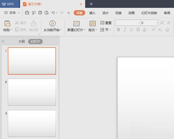Open the clipboard group dialog launcher

pos(39,34)
